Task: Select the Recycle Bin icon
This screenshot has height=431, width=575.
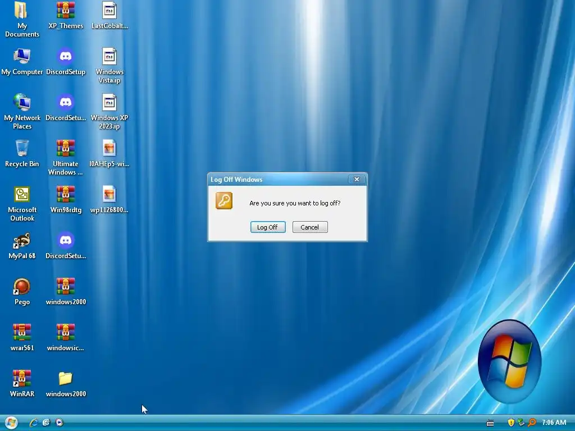Action: pos(22,154)
